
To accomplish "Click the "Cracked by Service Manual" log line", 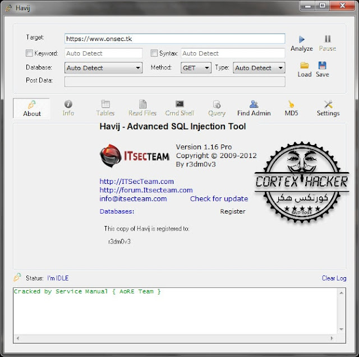I will click(x=87, y=291).
